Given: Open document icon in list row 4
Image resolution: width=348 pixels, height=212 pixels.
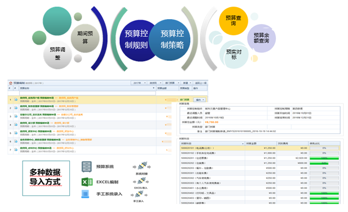Looking at the screenshot, I should 16,124.
